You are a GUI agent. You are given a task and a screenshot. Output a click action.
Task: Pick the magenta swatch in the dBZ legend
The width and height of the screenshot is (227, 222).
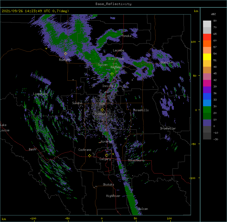[207, 83]
